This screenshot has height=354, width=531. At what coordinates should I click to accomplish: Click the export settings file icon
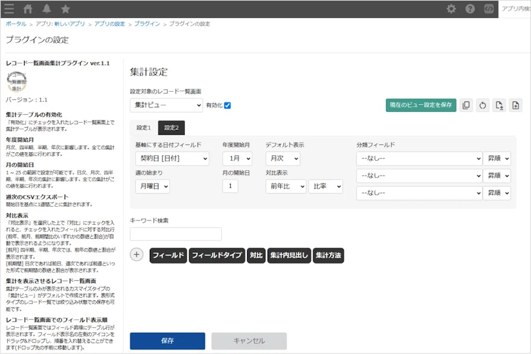tap(499, 106)
